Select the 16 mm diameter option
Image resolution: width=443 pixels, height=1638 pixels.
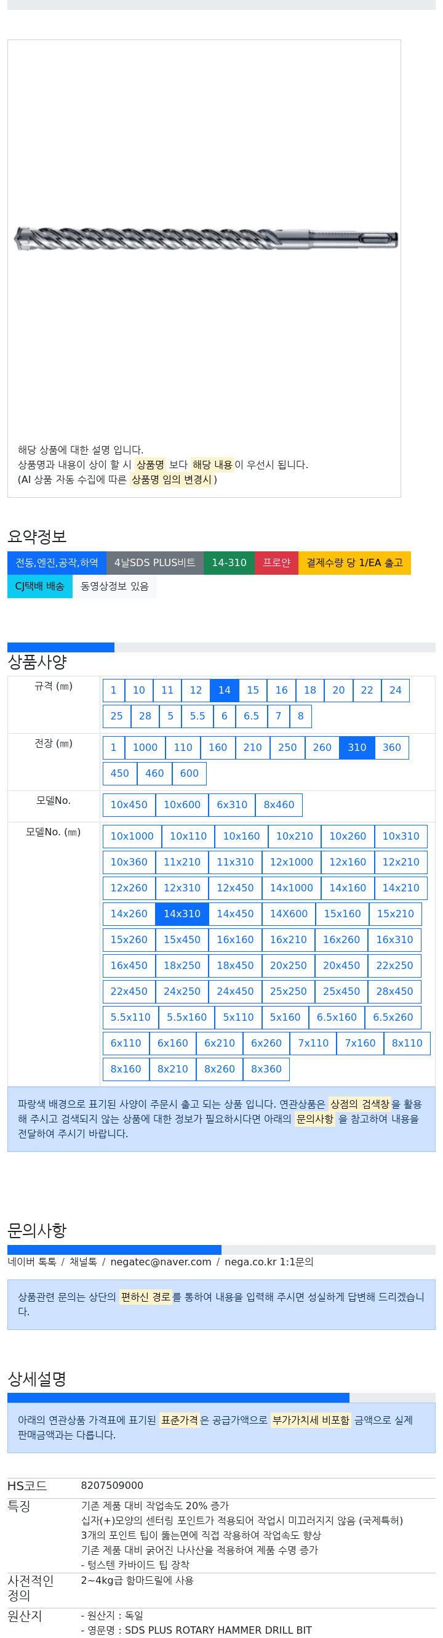281,690
